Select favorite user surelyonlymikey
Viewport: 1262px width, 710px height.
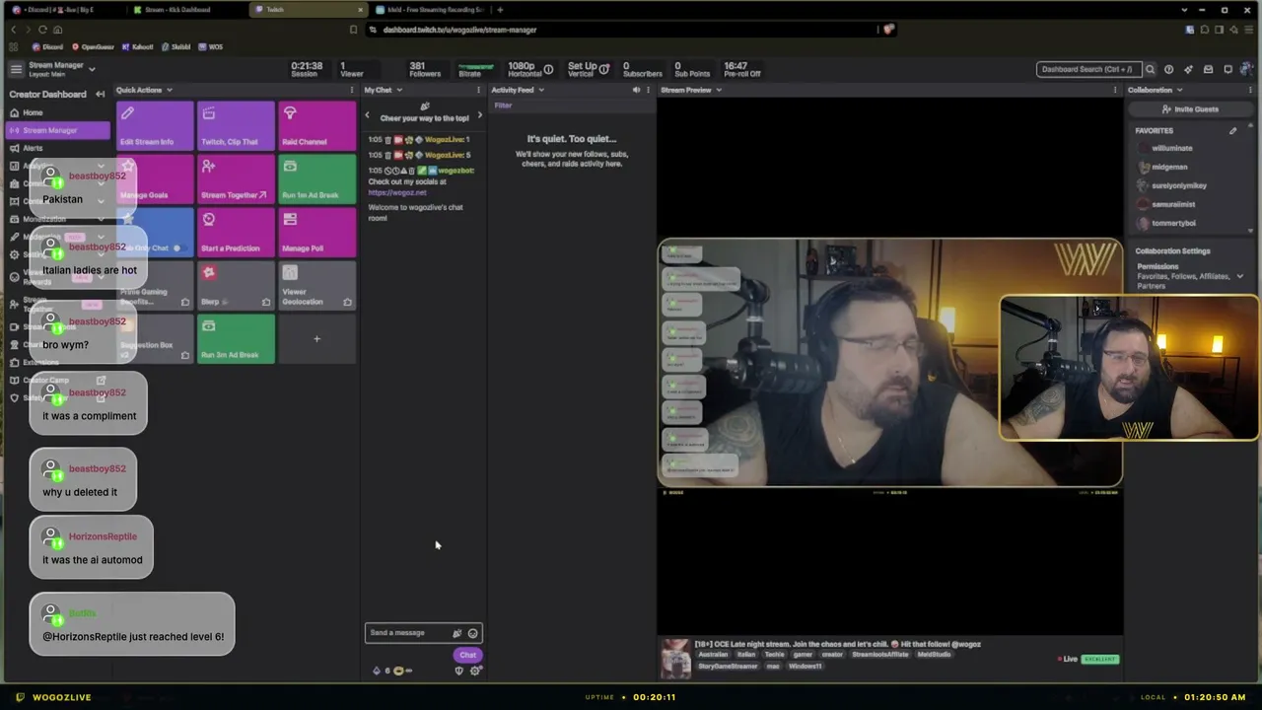coord(1178,185)
